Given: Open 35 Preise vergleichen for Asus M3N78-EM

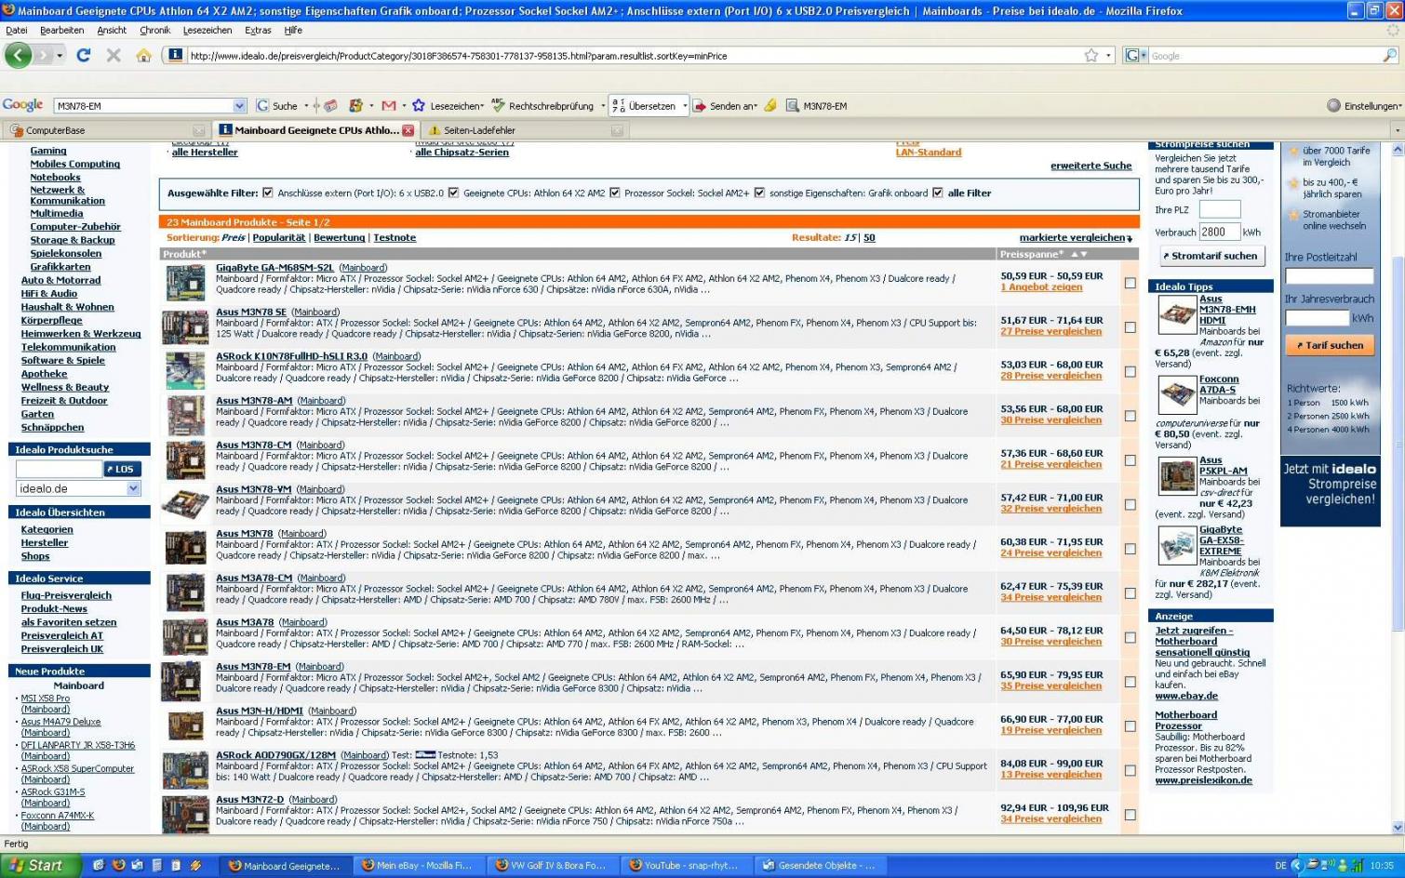Looking at the screenshot, I should point(1050,686).
